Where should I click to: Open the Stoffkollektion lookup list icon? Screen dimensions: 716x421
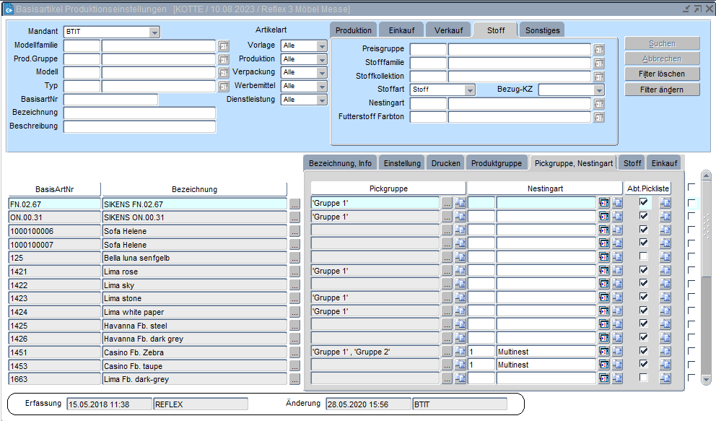pos(598,77)
